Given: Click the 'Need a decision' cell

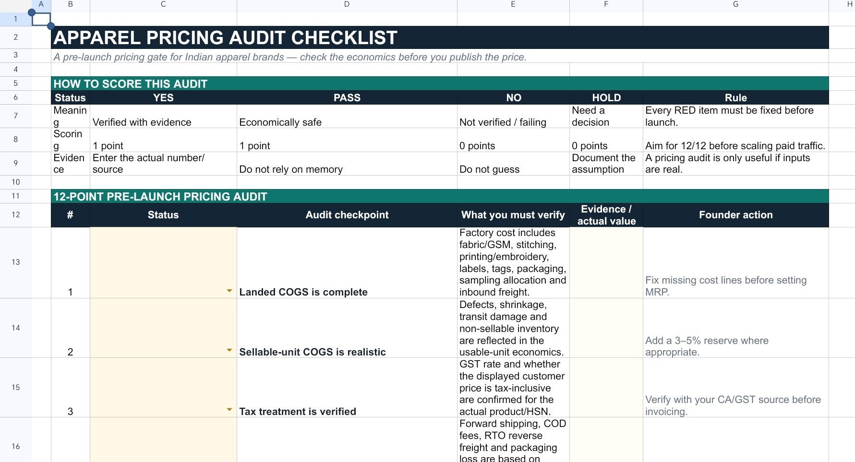Looking at the screenshot, I should 606,116.
